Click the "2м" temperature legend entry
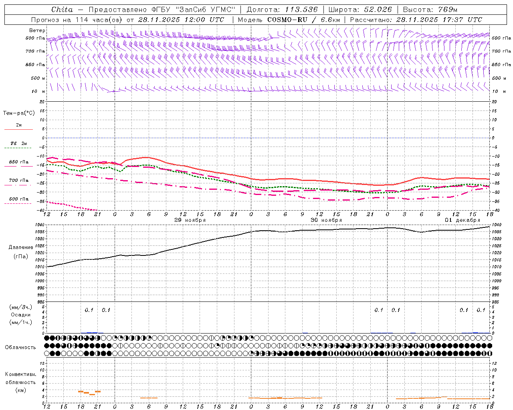 (x=19, y=125)
